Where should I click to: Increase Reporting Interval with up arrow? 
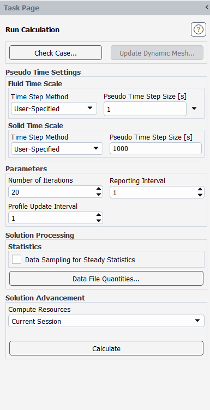coord(200,189)
